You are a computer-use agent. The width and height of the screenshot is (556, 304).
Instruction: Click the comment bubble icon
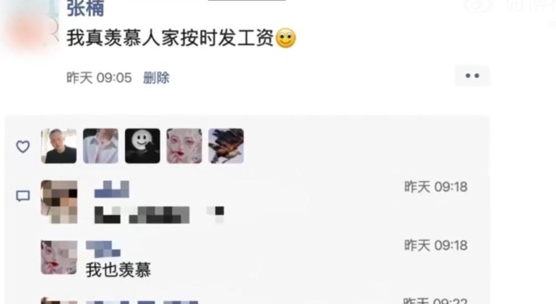[23, 196]
